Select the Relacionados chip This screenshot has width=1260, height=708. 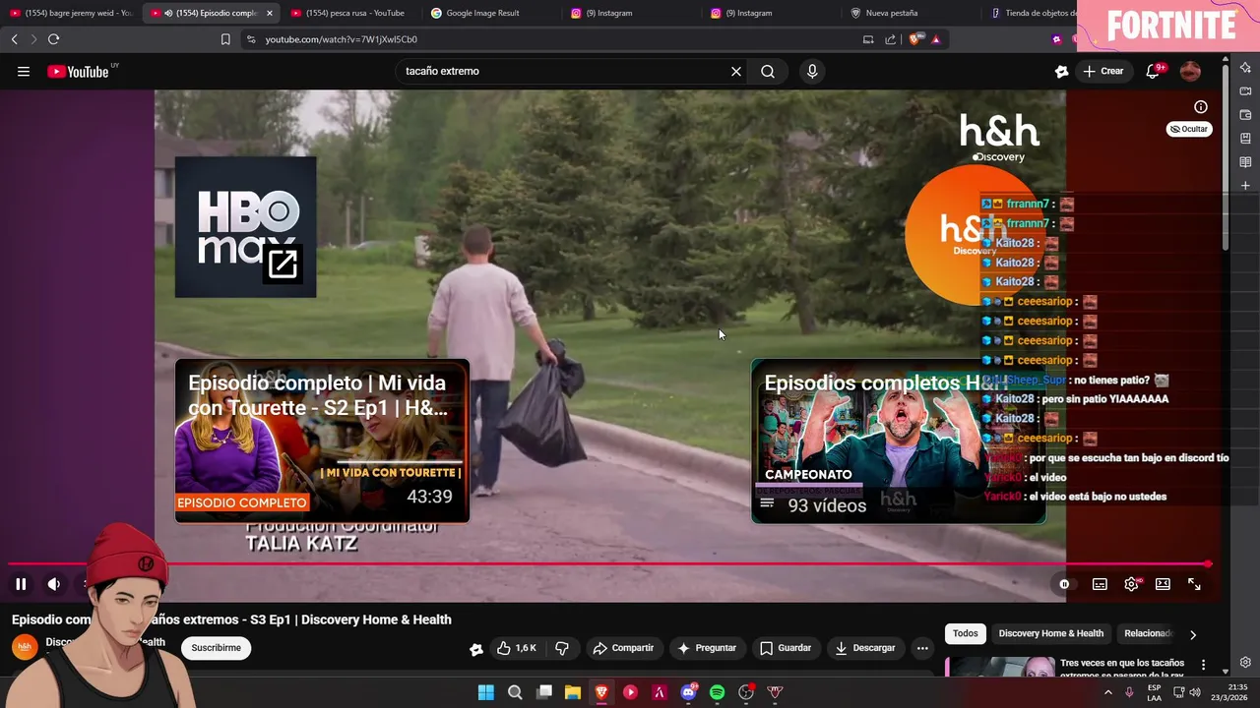pyautogui.click(x=1148, y=633)
